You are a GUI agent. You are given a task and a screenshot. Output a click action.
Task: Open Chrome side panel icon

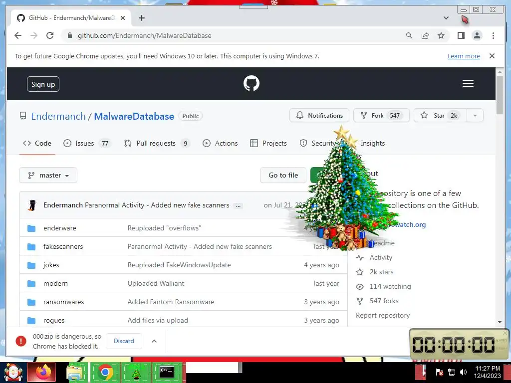click(461, 35)
